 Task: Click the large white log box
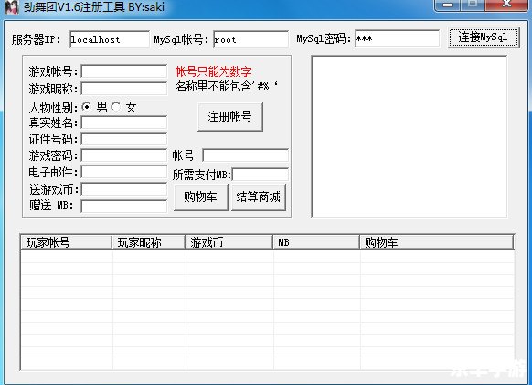point(410,136)
